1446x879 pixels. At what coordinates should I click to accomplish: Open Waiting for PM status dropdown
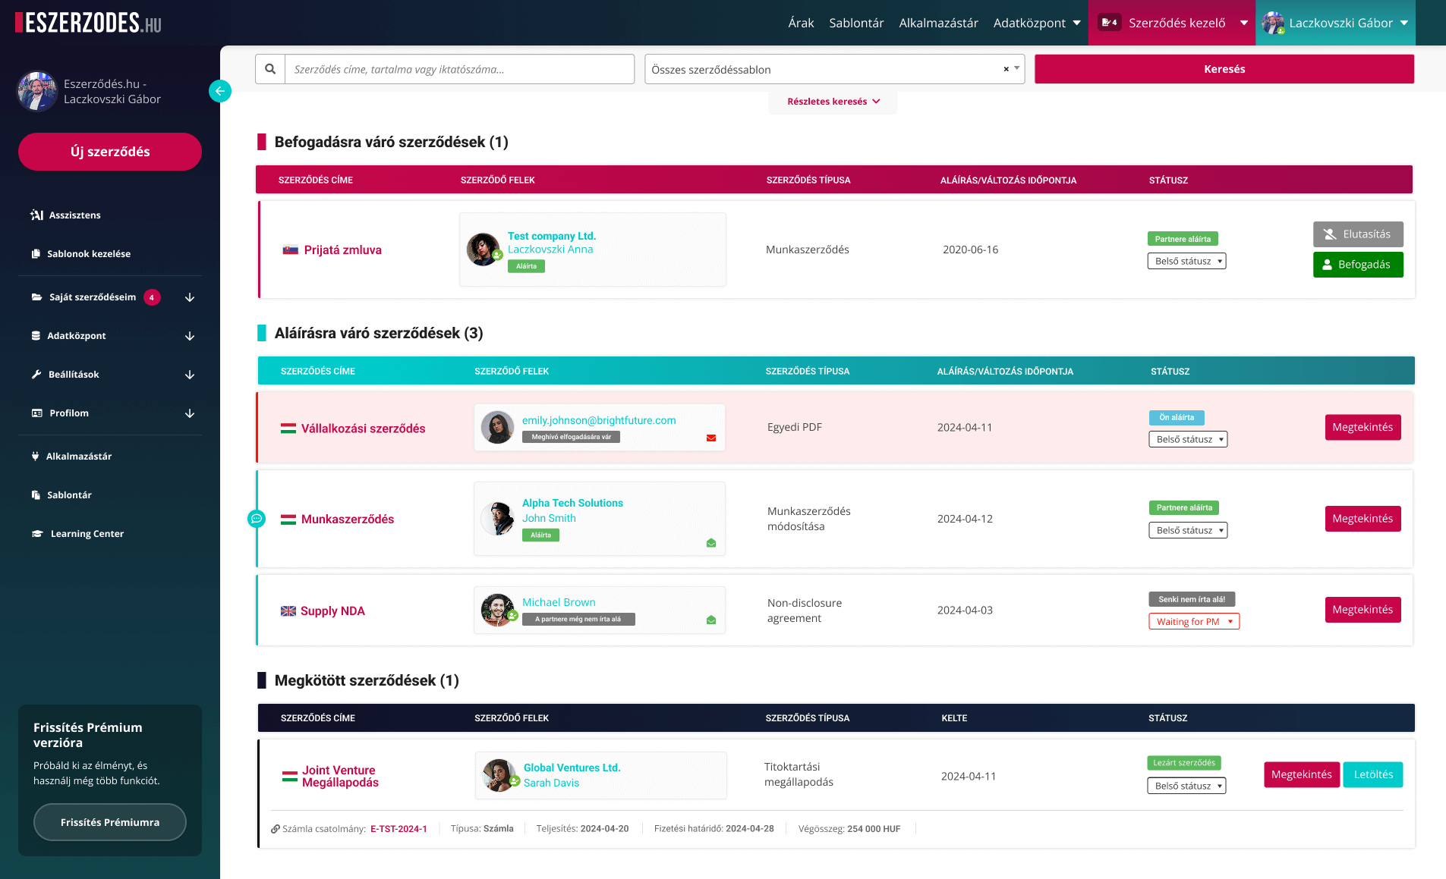(x=1193, y=622)
